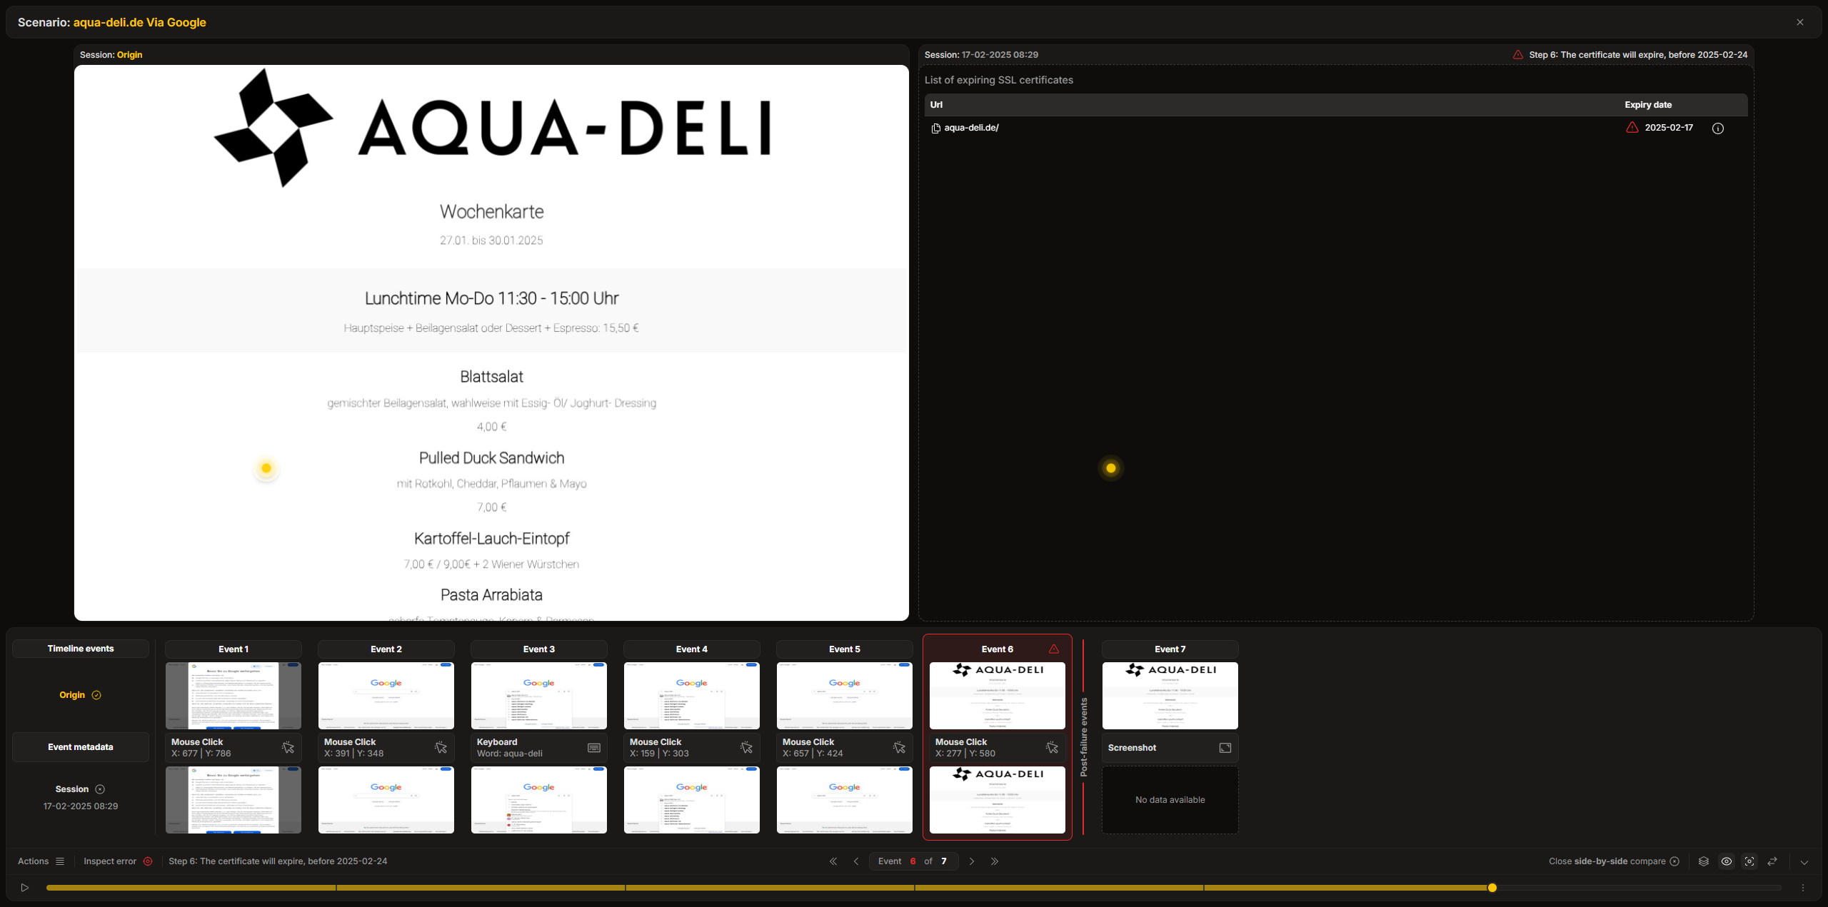Close the scenario dialog
Image resolution: width=1828 pixels, height=907 pixels.
coord(1800,22)
